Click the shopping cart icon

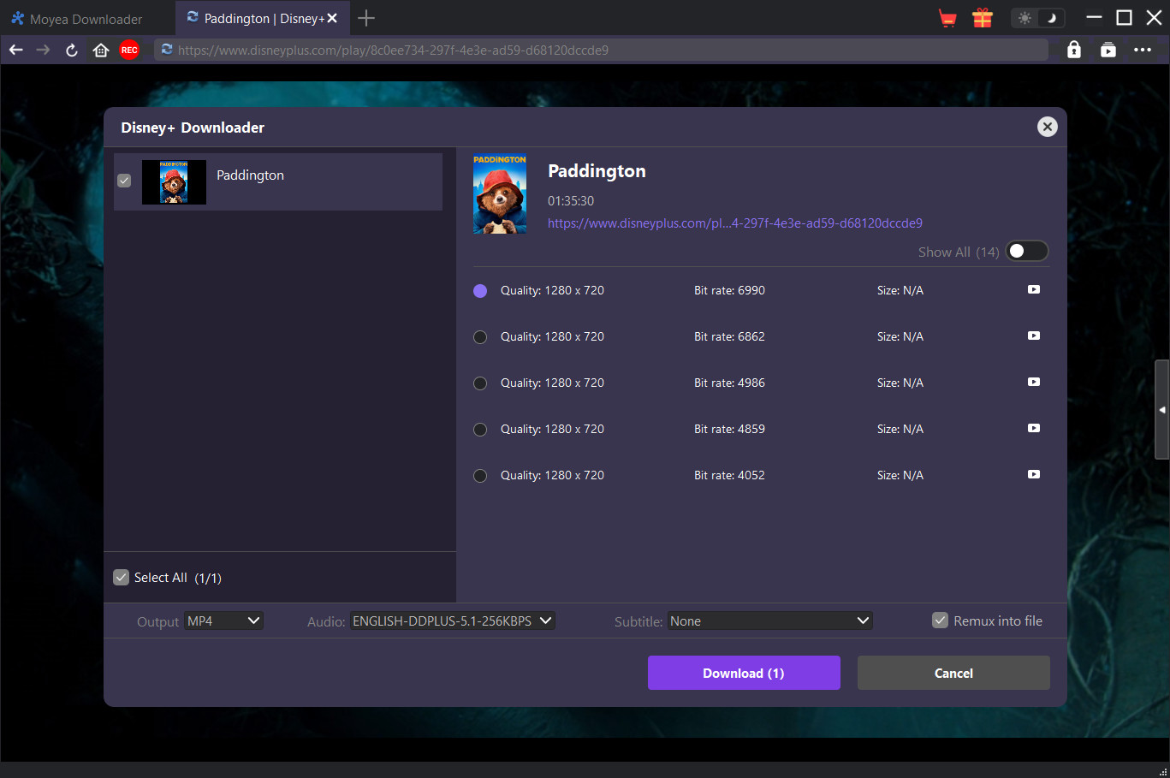947,18
